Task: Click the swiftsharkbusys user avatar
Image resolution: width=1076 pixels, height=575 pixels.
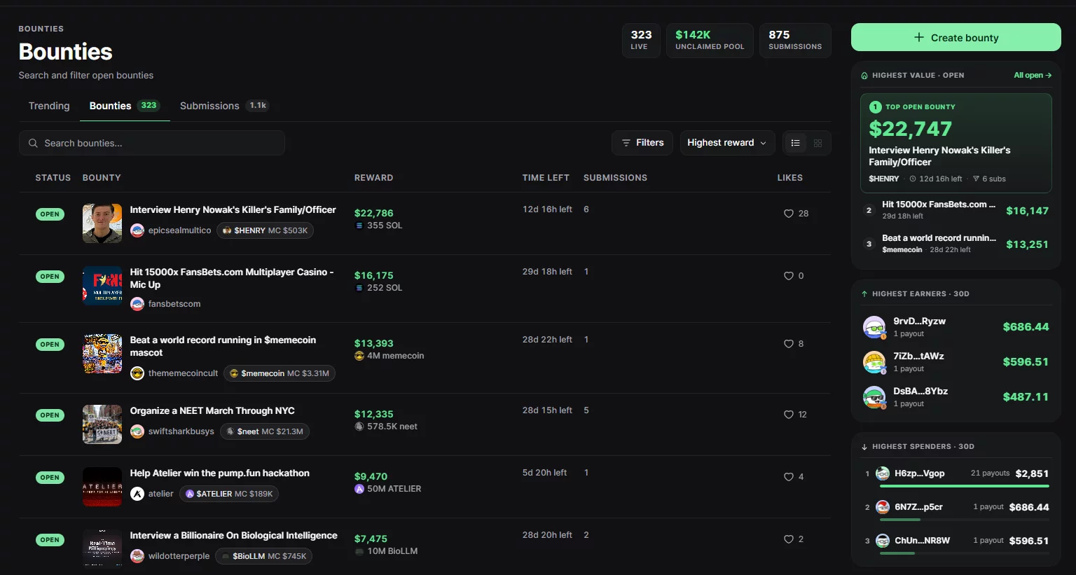Action: [x=137, y=431]
